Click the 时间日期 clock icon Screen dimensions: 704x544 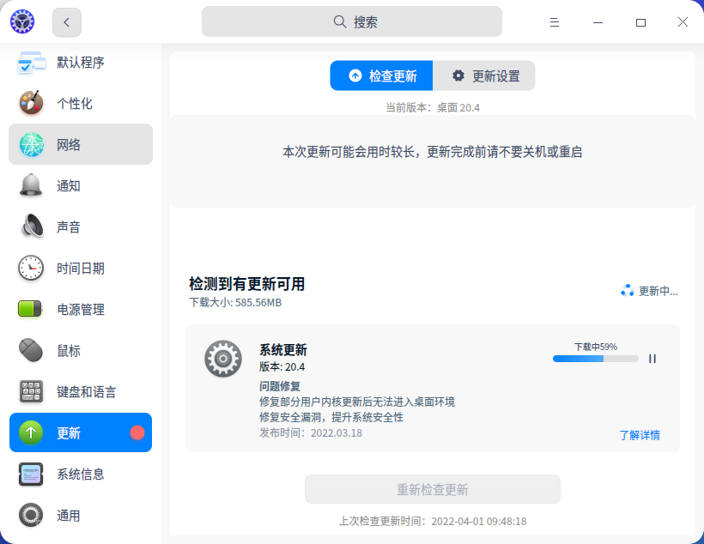tap(31, 268)
